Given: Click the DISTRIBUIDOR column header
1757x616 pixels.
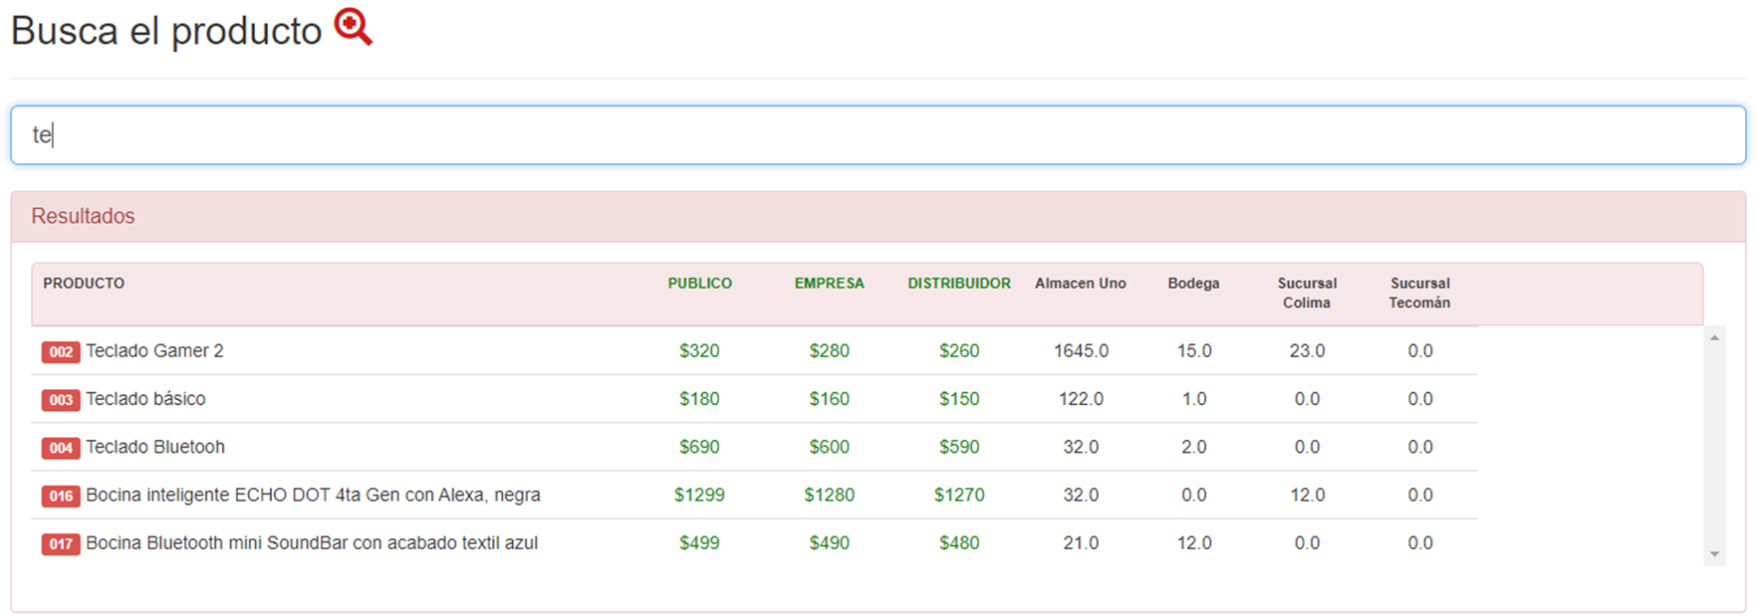Looking at the screenshot, I should (x=958, y=284).
